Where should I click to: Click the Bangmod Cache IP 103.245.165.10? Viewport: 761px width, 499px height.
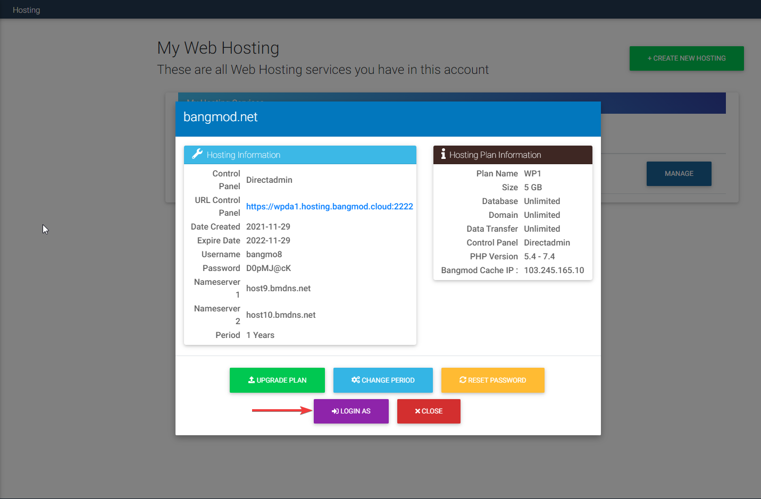(554, 270)
